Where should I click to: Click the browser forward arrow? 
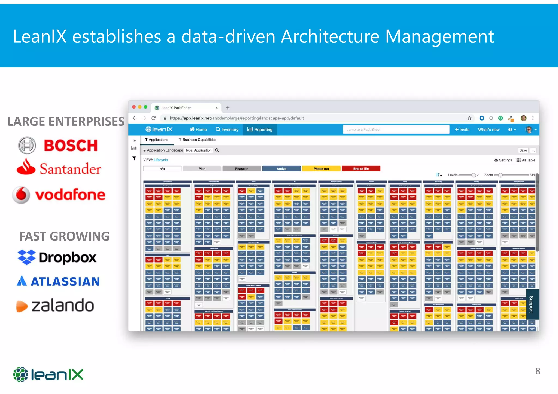tap(144, 118)
